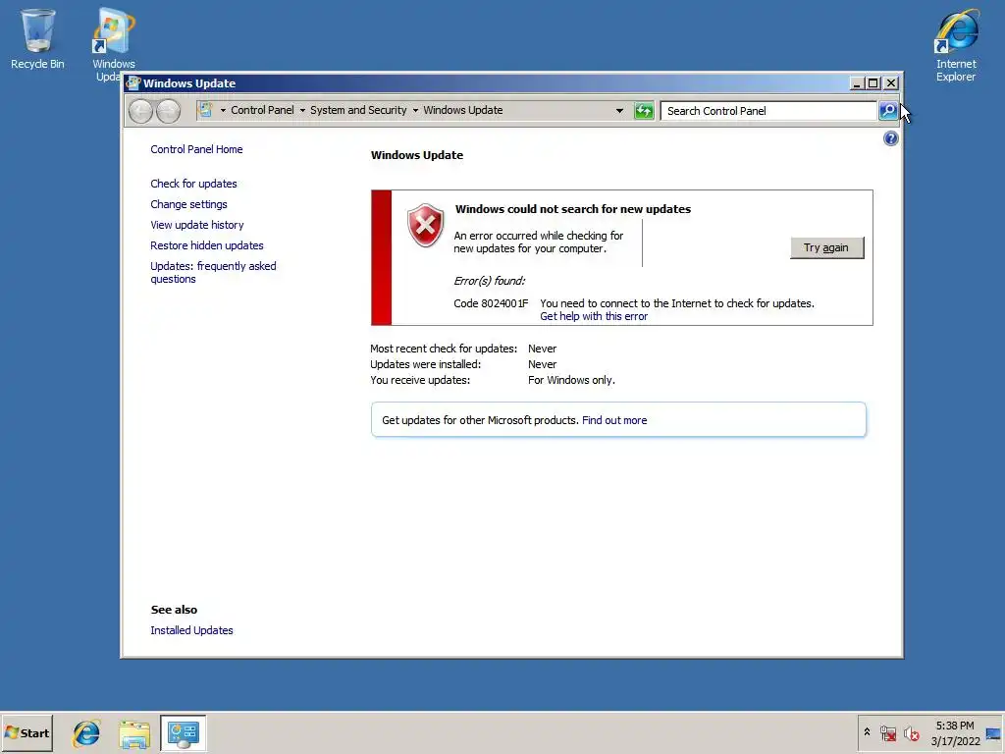Open Windows Explorer from the taskbar
Image resolution: width=1005 pixels, height=754 pixels.
(133, 733)
